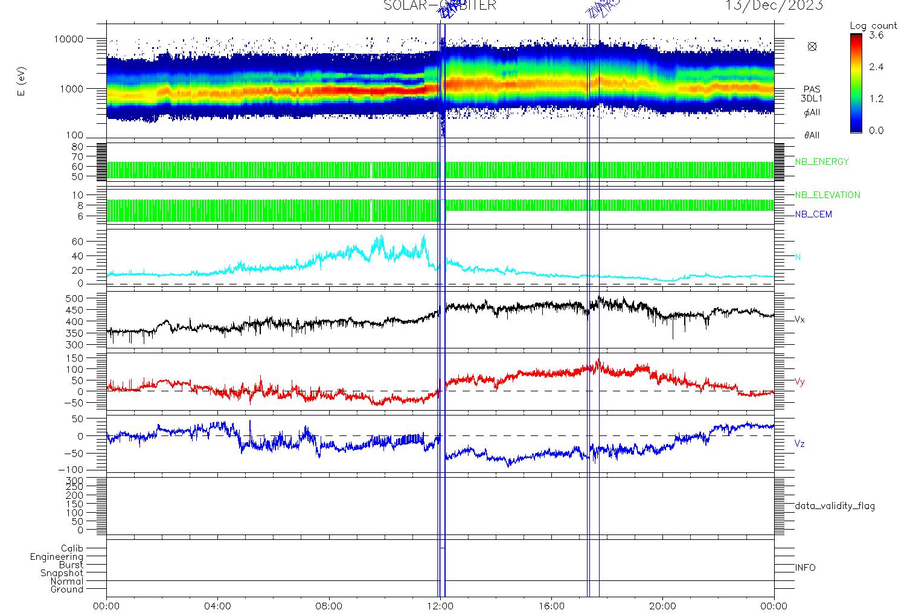Click the 1000 energy tick label
The height and width of the screenshot is (616, 913).
tap(71, 88)
